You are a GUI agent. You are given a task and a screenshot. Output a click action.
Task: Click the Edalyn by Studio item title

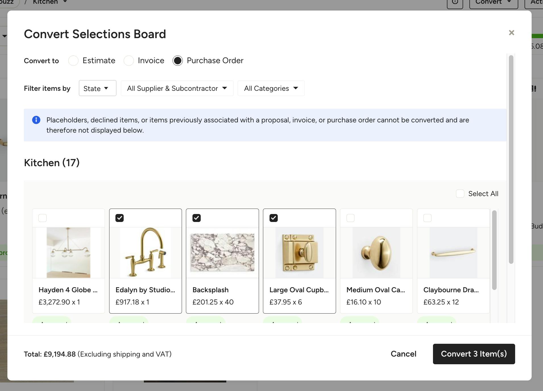coord(145,290)
